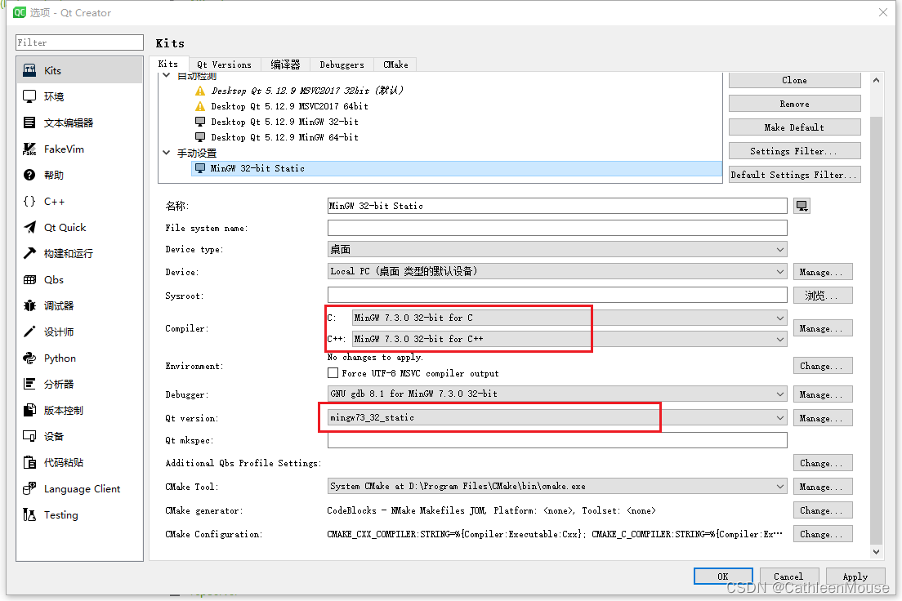Screen dimensions: 902x601
Task: Open the Testing settings category
Action: coord(79,514)
